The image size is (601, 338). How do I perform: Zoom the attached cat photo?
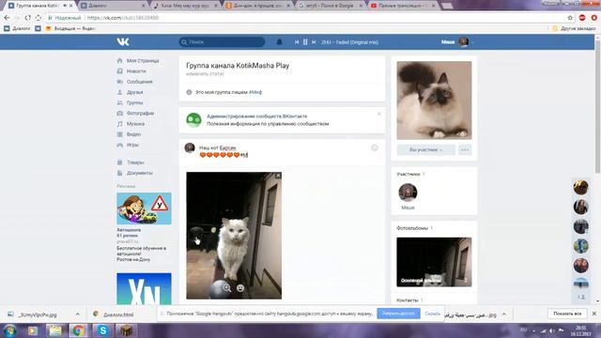tap(227, 288)
